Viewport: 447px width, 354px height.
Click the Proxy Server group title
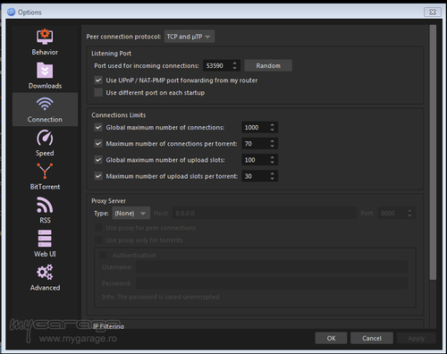pos(108,201)
